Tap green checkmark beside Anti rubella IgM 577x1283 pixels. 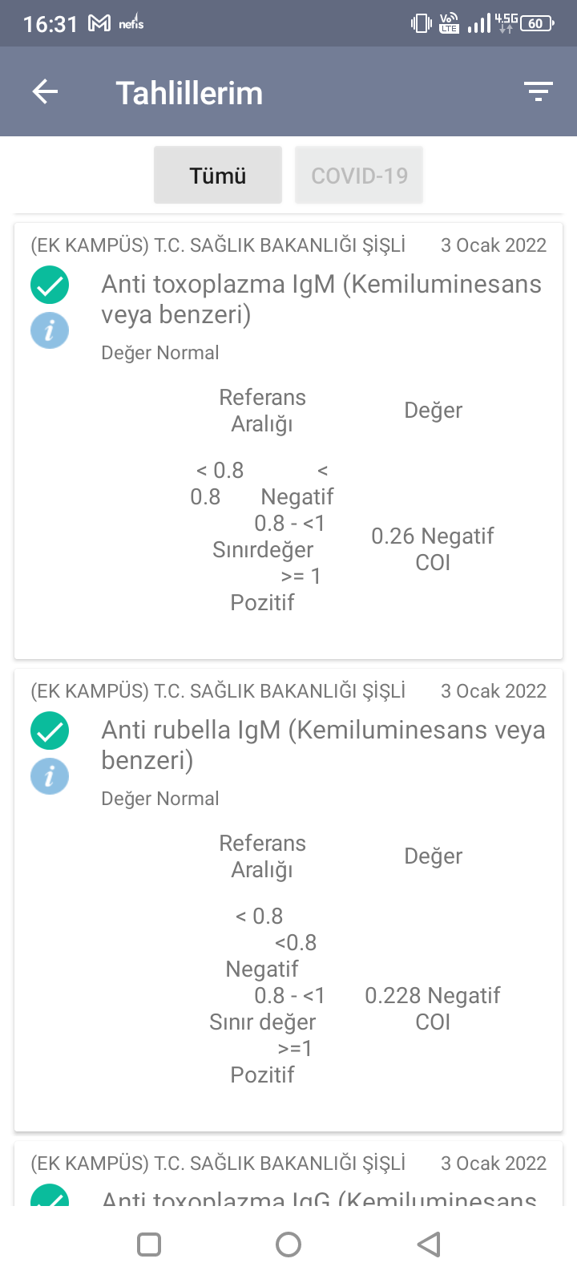pyautogui.click(x=50, y=731)
